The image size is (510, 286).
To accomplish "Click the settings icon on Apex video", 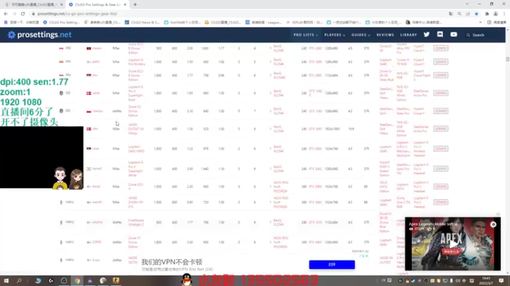I will coord(493,224).
